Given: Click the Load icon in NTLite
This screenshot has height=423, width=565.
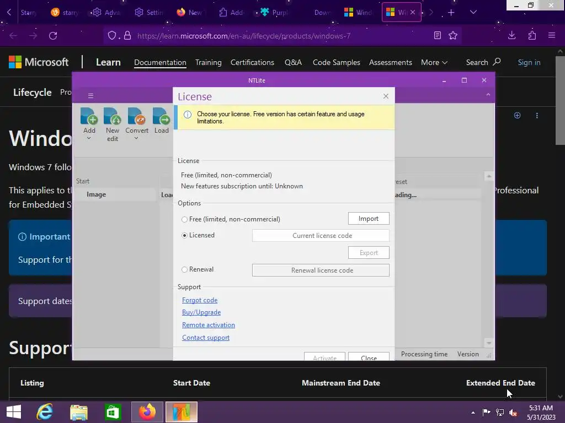Looking at the screenshot, I should [x=161, y=116].
